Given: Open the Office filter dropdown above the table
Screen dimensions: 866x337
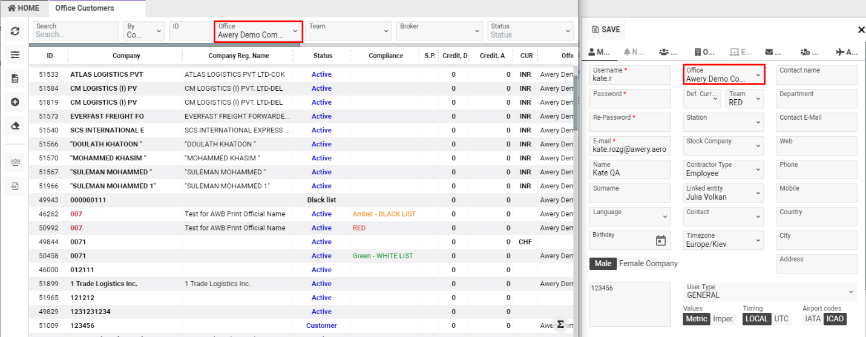Looking at the screenshot, I should pyautogui.click(x=258, y=31).
